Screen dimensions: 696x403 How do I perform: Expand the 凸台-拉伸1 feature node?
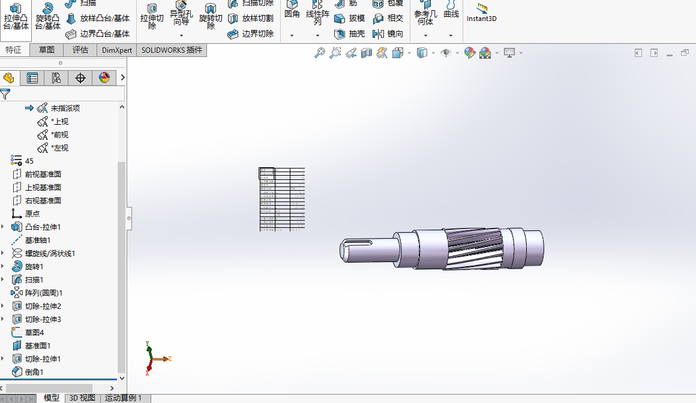pos(2,227)
